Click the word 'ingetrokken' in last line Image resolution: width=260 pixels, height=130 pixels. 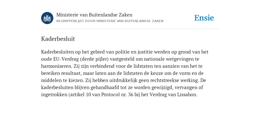(x=54, y=95)
